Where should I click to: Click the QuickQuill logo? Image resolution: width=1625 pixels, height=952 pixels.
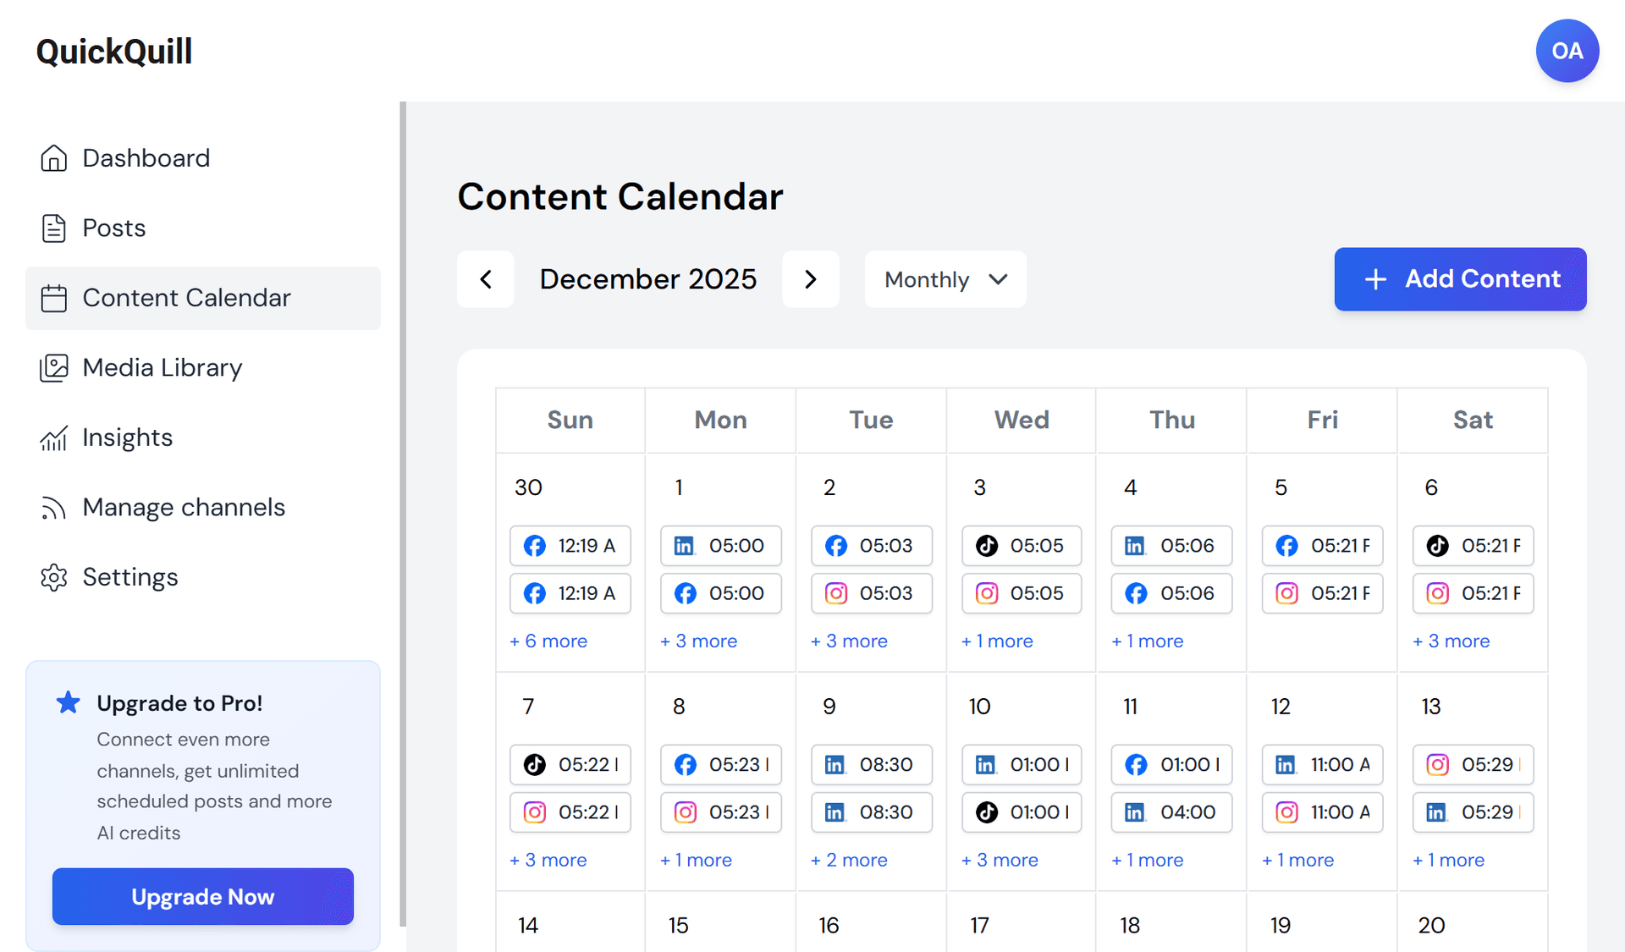tap(113, 51)
